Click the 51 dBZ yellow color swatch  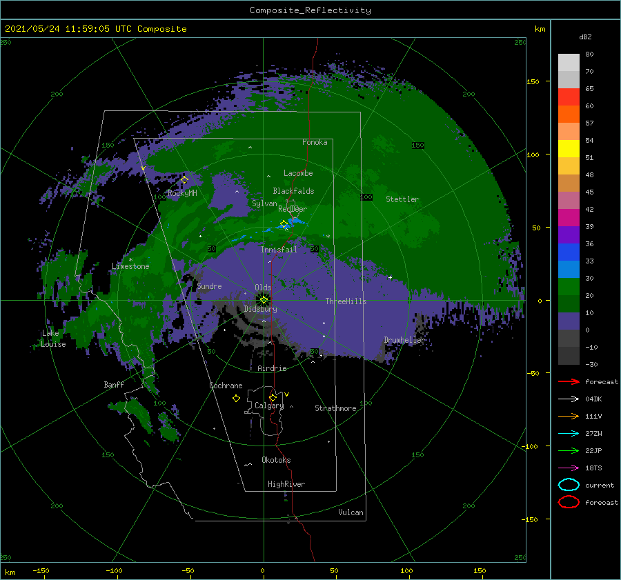click(569, 149)
